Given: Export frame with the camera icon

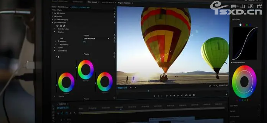Looking at the screenshot, I should [194, 95].
